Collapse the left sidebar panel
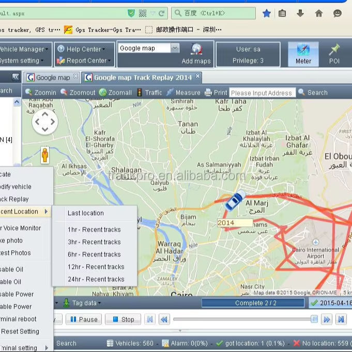Image resolution: width=352 pixels, height=352 pixels. pyautogui.click(x=16, y=77)
